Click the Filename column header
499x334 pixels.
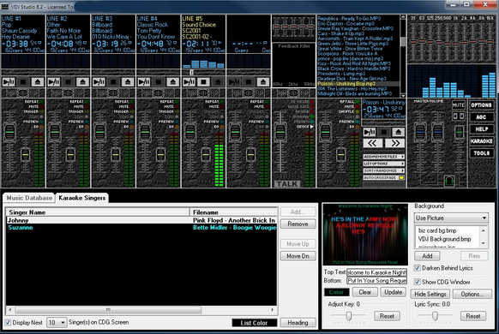point(233,212)
